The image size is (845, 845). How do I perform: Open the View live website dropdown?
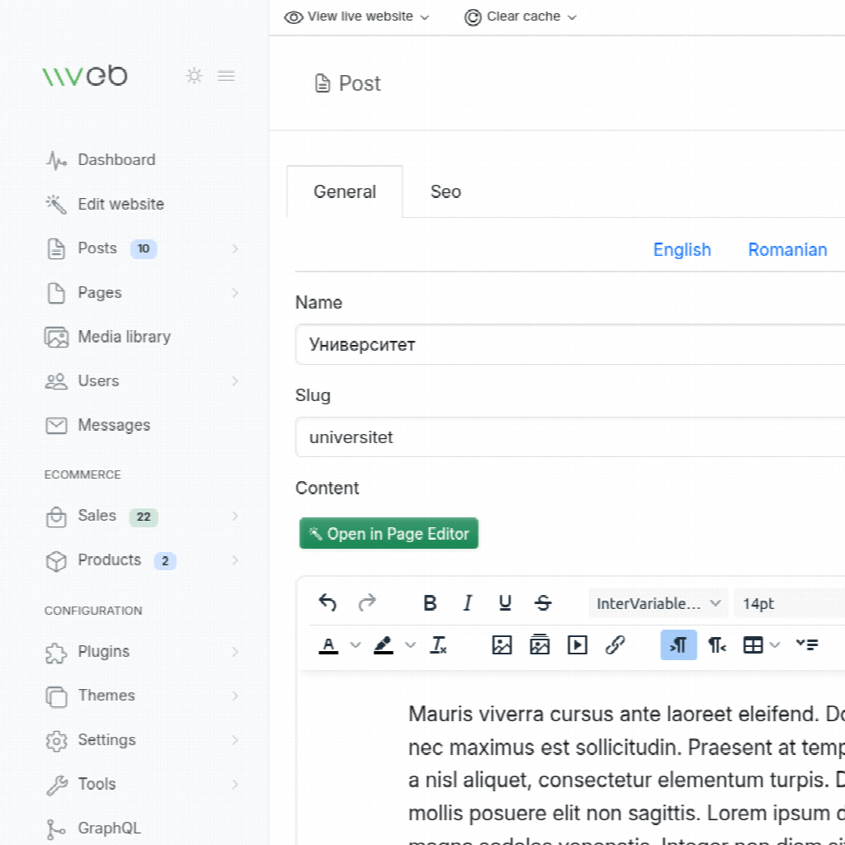357,17
